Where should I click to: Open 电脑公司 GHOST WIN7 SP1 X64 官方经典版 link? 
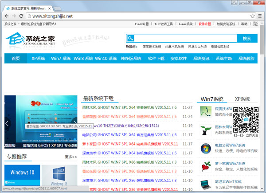click(129, 135)
